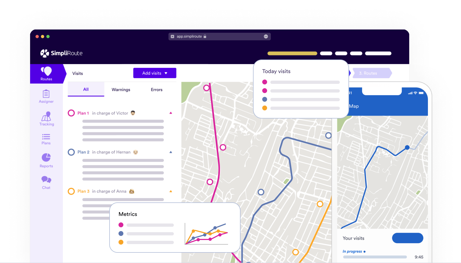
Task: Click the more options icon in address bar
Action: pos(266,37)
